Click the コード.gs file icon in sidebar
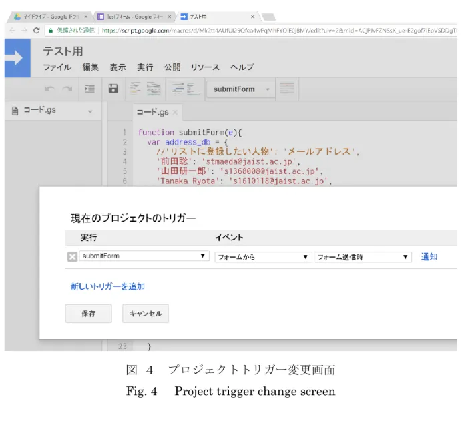The height and width of the screenshot is (433, 466). coord(15,111)
